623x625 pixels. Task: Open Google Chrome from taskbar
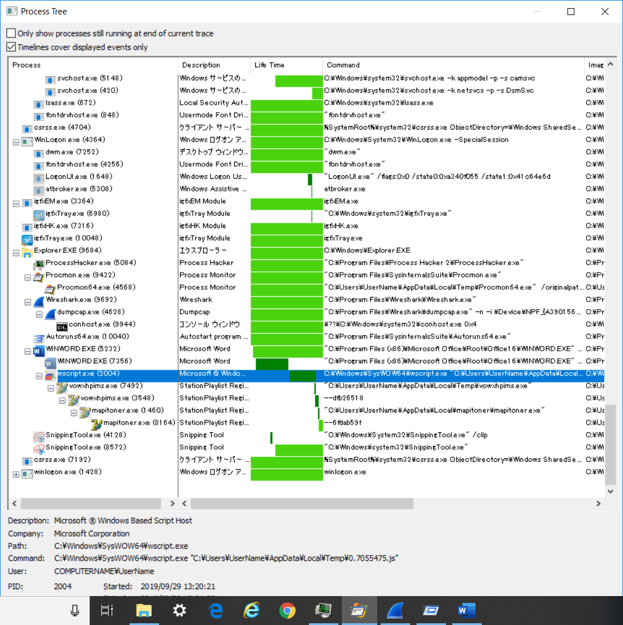point(287,611)
